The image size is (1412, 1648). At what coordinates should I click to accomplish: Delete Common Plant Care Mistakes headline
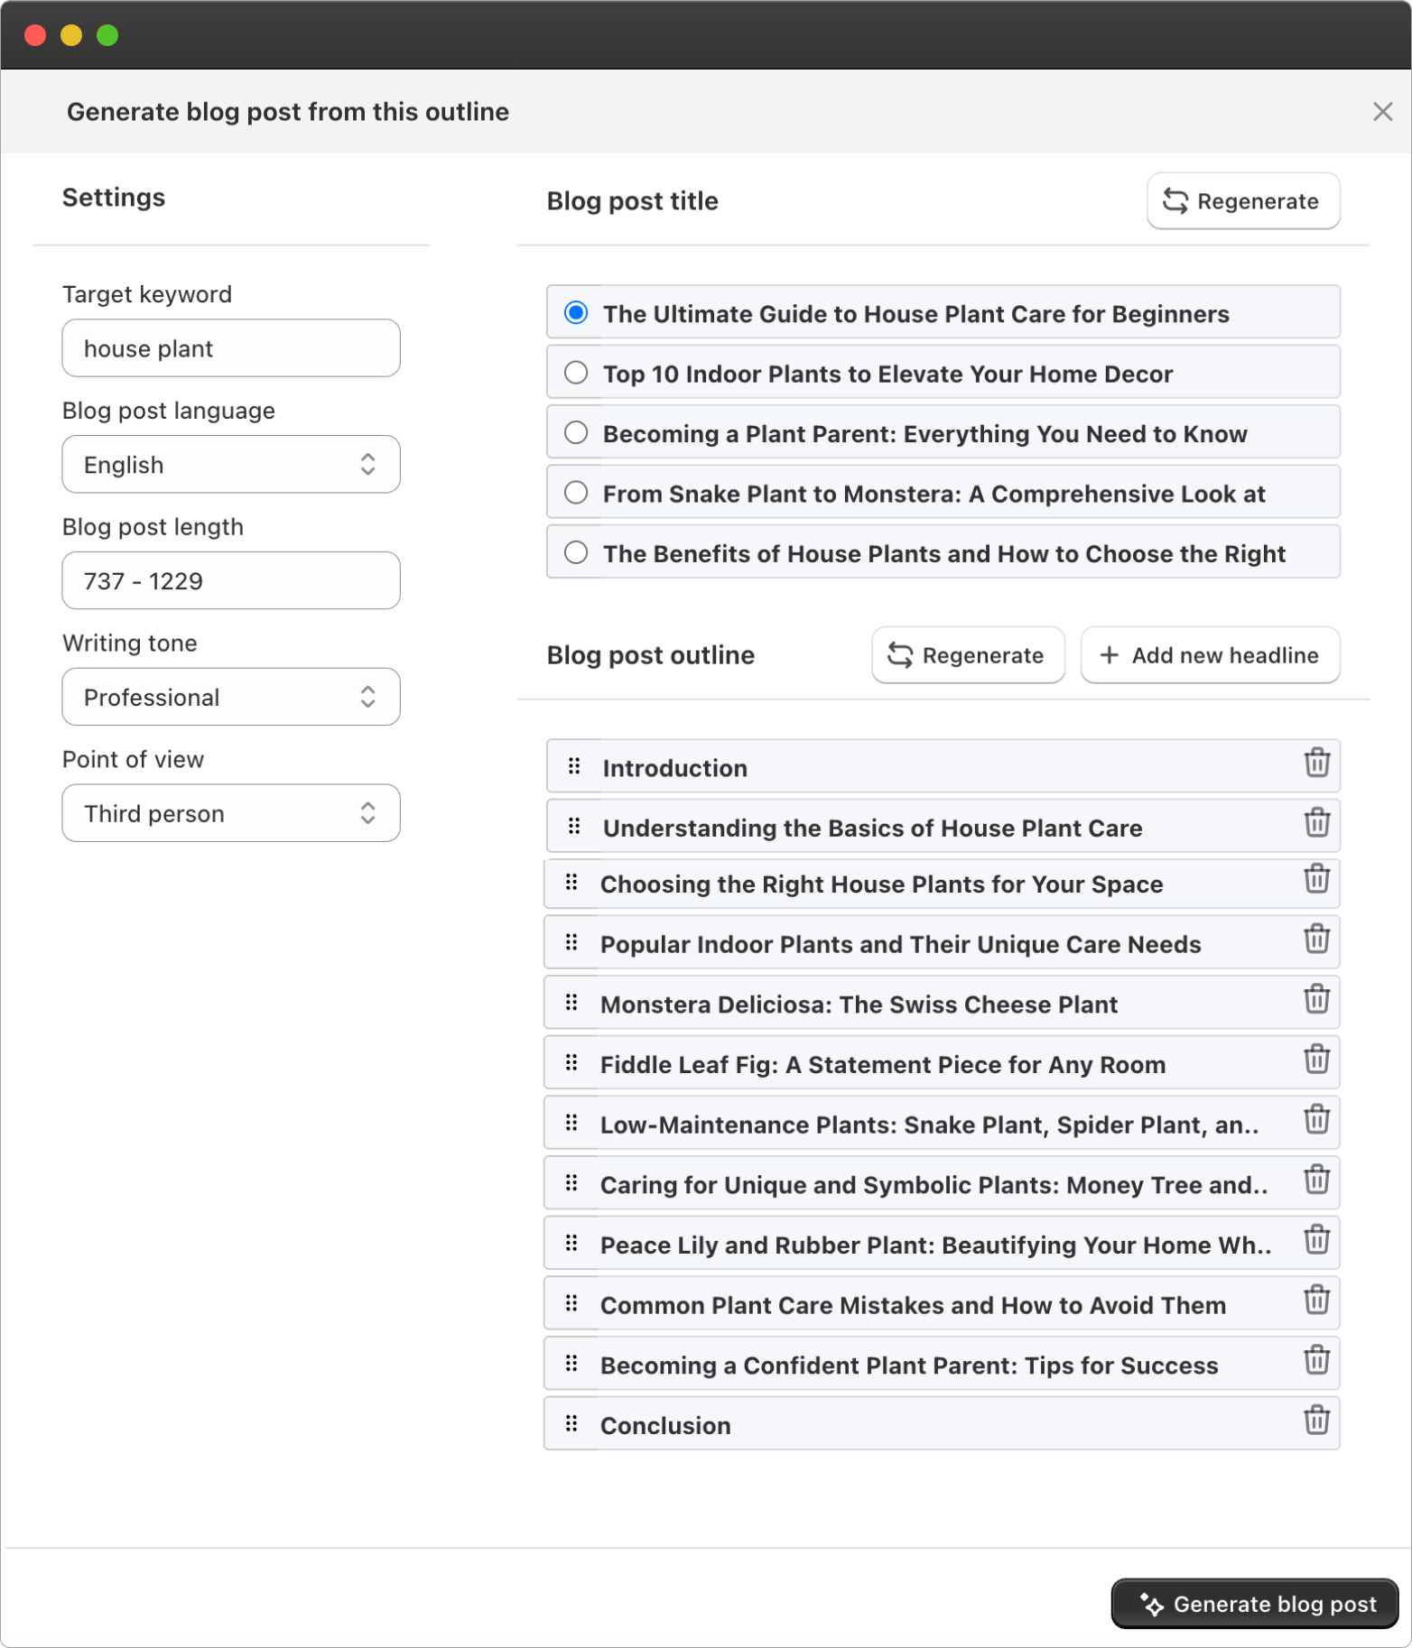(1316, 1300)
